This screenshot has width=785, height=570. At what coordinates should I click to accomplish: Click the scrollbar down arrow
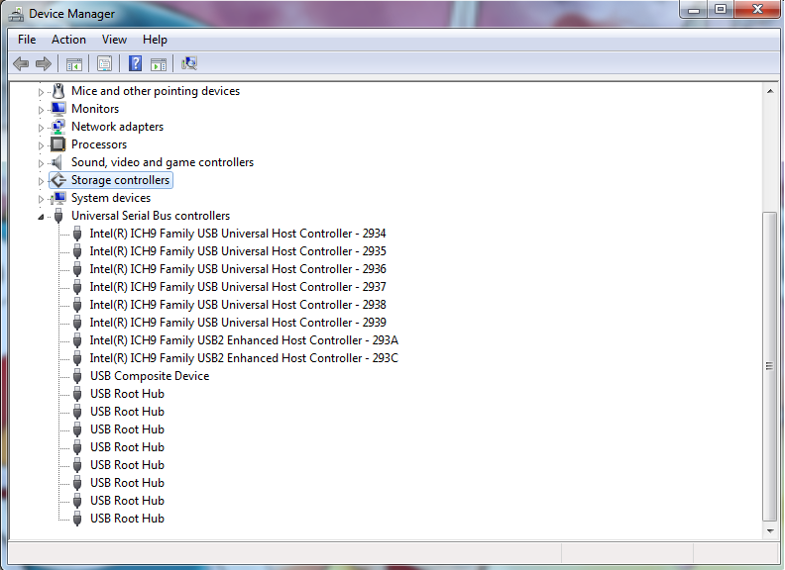[770, 531]
